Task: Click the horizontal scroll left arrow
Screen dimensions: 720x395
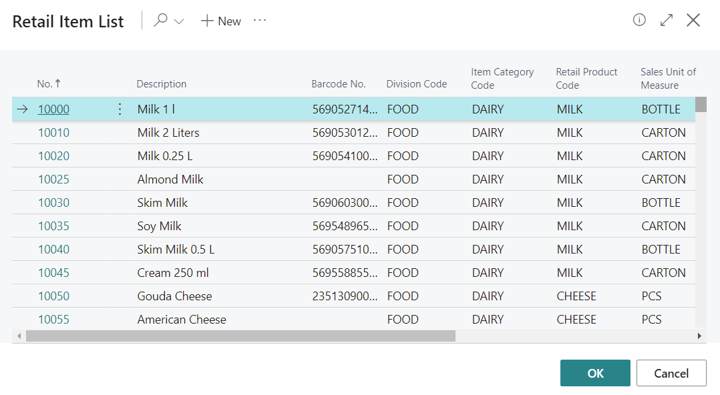Action: coord(19,336)
